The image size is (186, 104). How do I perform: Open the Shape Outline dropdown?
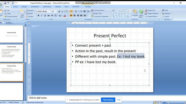(152, 14)
